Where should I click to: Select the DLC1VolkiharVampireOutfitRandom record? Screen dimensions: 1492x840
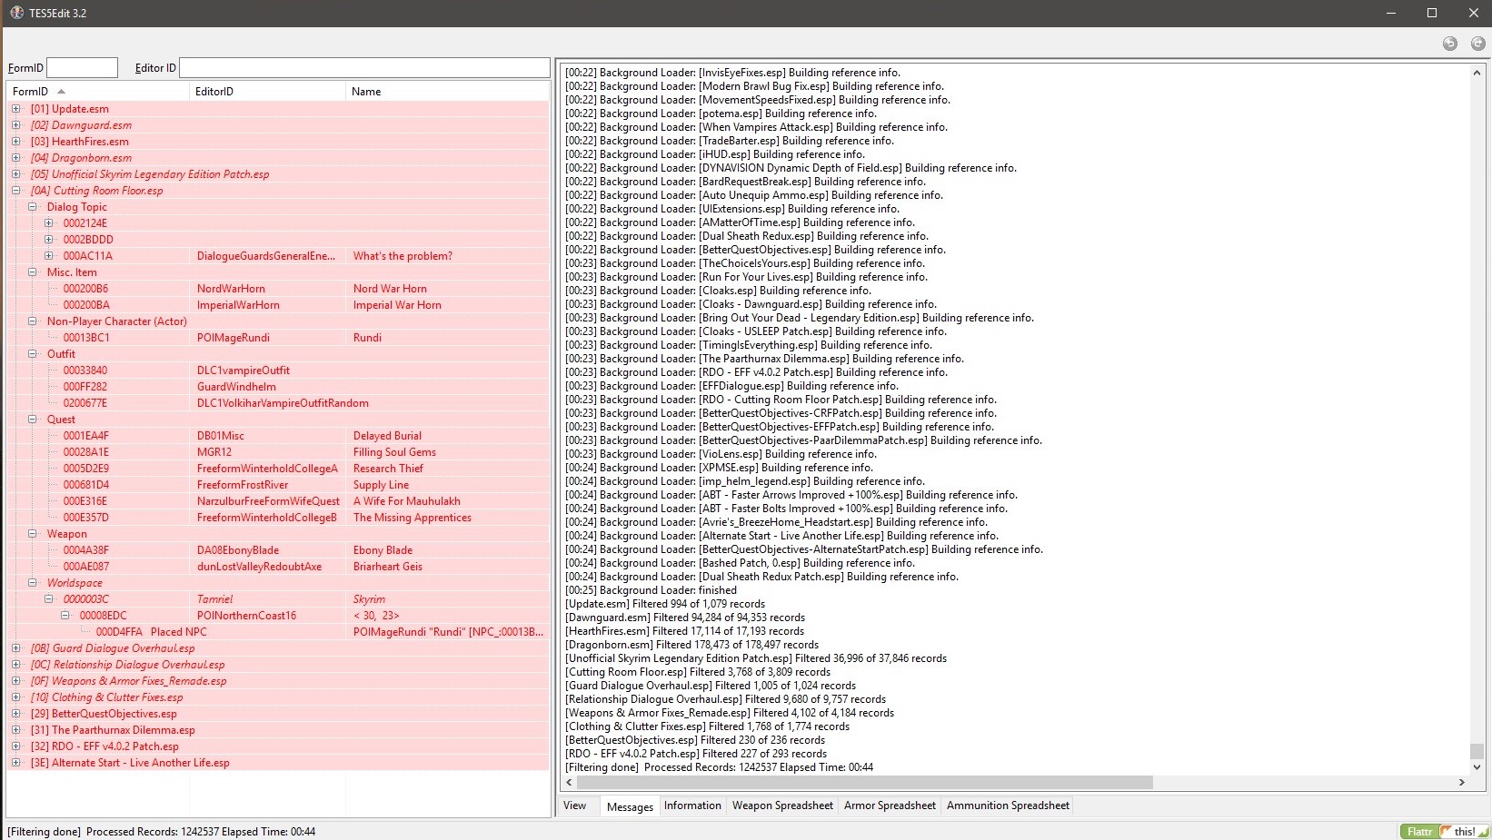pos(277,403)
